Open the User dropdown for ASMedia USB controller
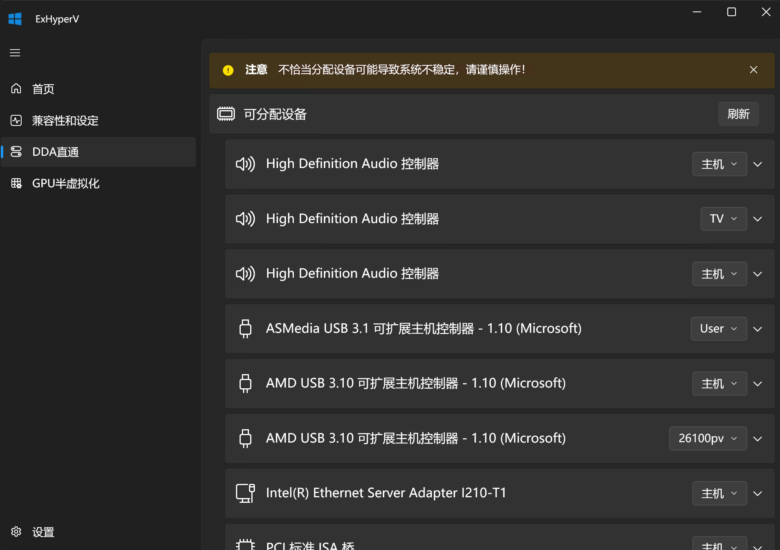Screen dimensions: 780x550 (718, 329)
